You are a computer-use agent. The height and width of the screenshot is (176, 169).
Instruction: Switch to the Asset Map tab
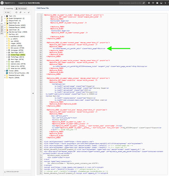coord(9,8)
